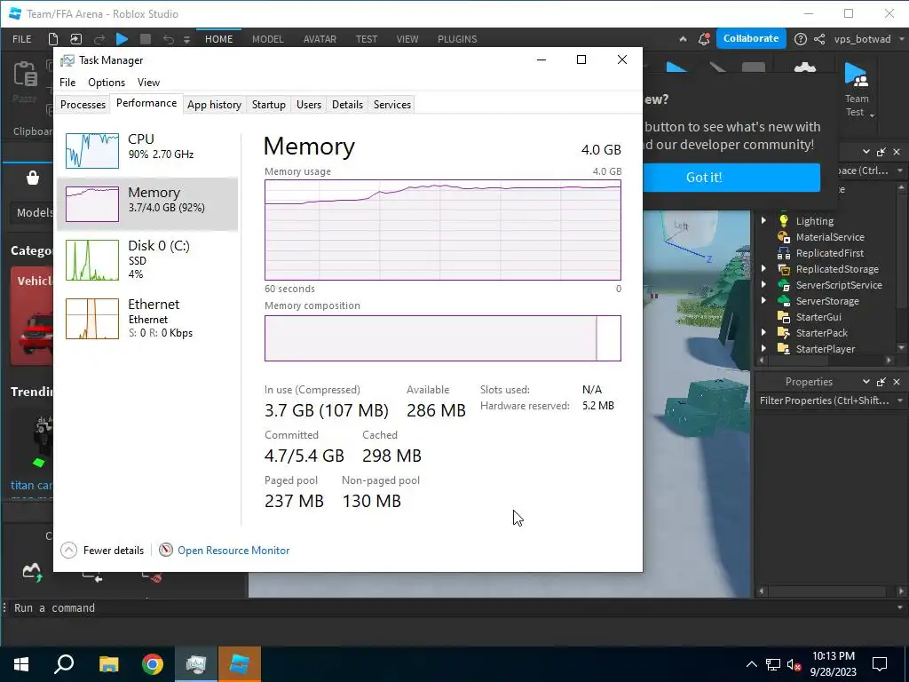Expand the StarterPlayer tree node

[x=763, y=348]
